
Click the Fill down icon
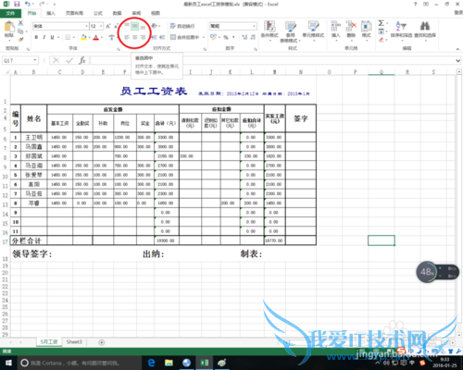(382, 31)
